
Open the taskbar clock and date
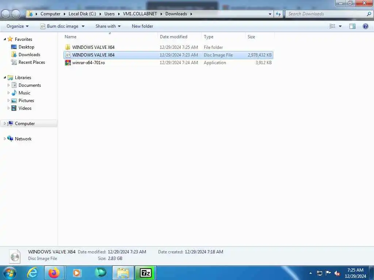coord(355,273)
